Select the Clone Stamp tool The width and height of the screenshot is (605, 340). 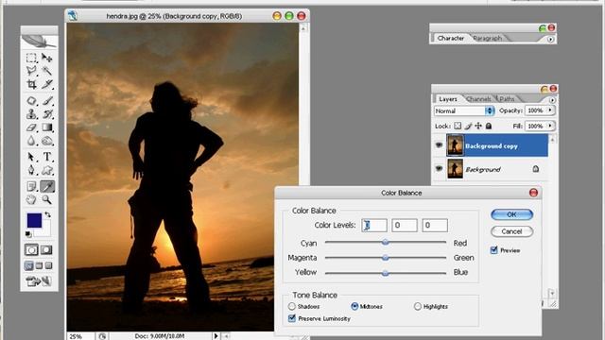click(x=31, y=114)
